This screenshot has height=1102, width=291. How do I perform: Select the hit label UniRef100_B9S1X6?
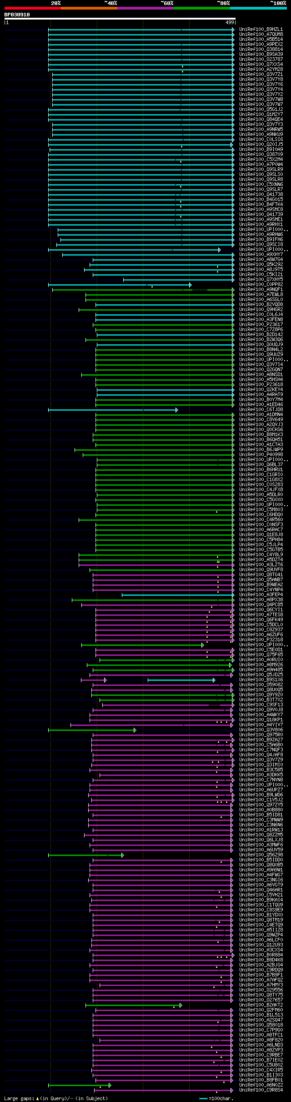click(261, 680)
